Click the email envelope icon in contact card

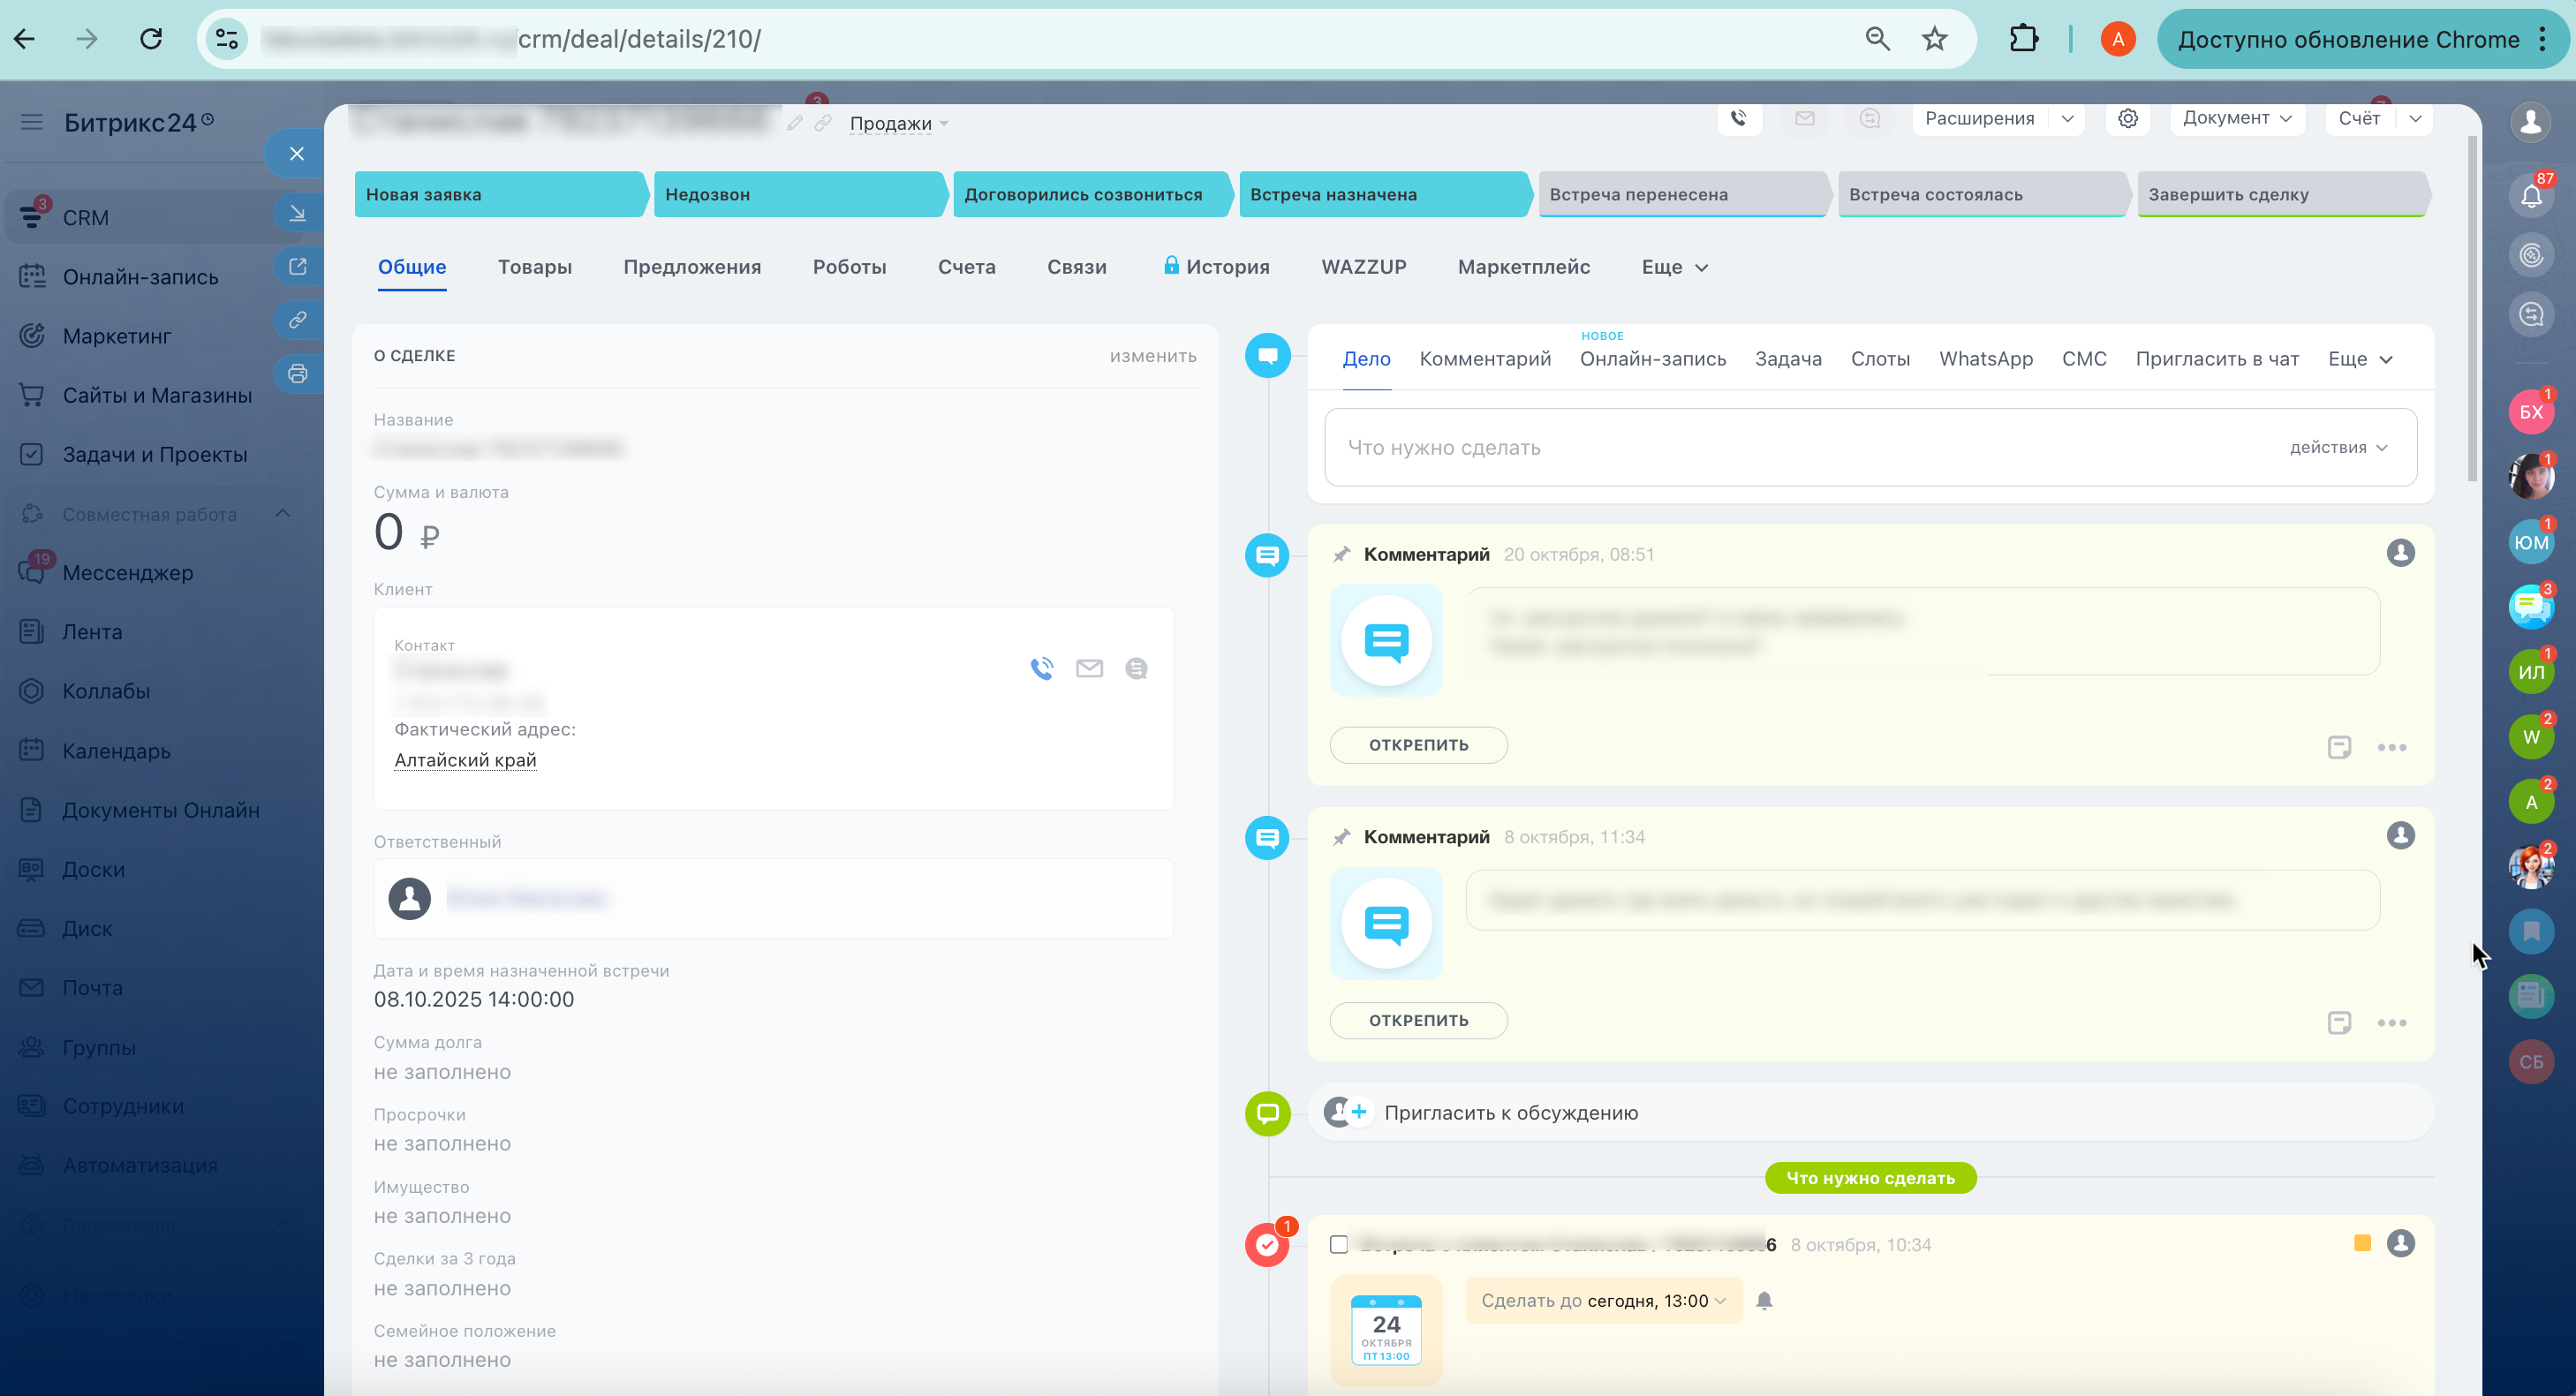pos(1089,668)
